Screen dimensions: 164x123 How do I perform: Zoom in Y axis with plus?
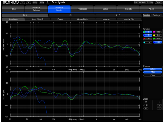[159, 105]
